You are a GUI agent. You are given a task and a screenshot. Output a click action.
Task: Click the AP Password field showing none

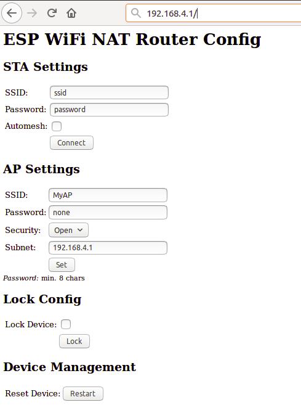click(x=108, y=212)
